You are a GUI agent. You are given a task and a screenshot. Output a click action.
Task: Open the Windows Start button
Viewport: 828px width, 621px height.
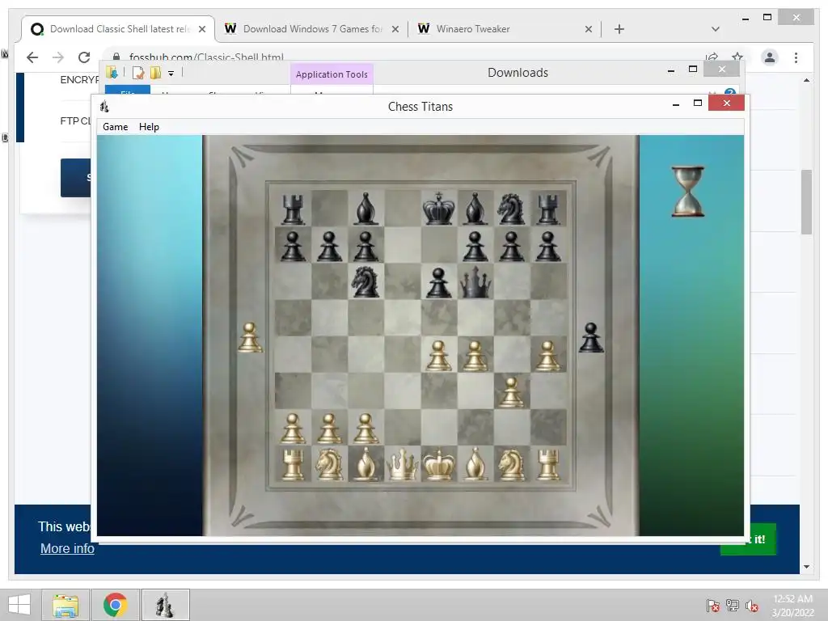(x=19, y=605)
